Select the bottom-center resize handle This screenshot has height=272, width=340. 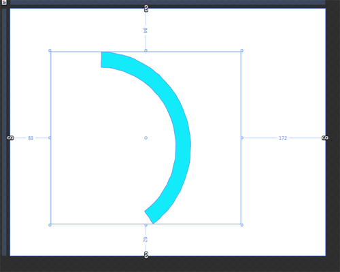[x=146, y=225]
